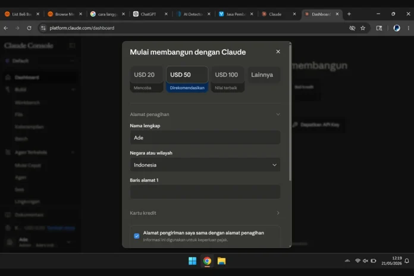This screenshot has width=414, height=276.
Task: Toggle shipping same as billing address checkbox
Action: pyautogui.click(x=136, y=236)
